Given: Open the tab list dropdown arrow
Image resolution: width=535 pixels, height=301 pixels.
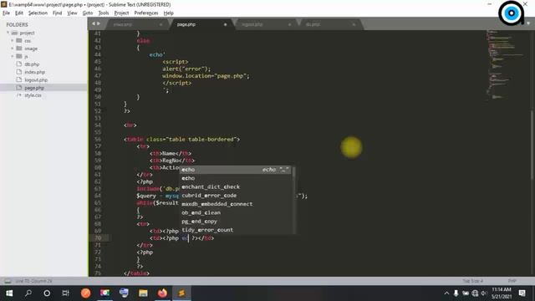Looking at the screenshot, I should tap(528, 23).
